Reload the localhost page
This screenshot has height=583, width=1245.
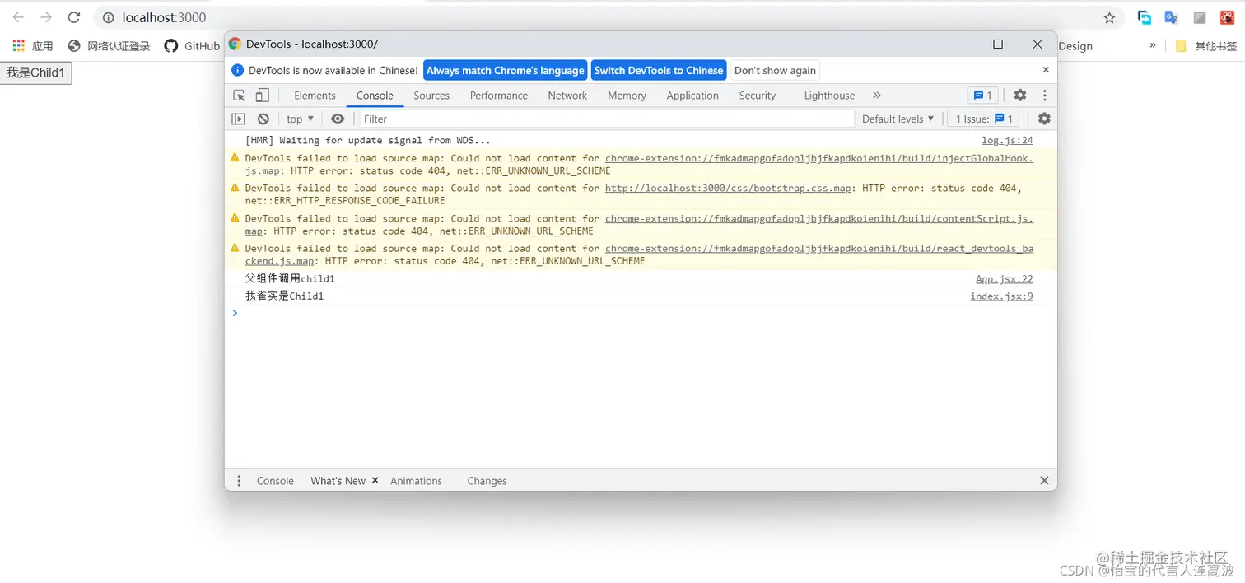point(74,17)
